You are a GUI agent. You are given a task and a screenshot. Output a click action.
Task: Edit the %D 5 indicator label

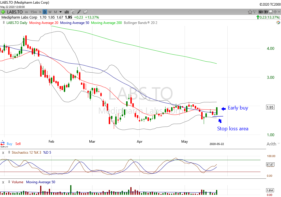pos(47,153)
